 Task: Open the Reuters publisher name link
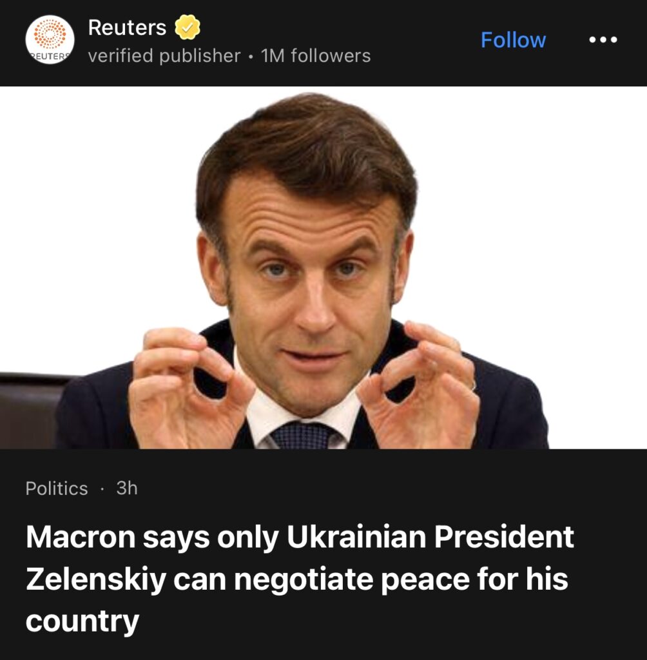pos(127,28)
